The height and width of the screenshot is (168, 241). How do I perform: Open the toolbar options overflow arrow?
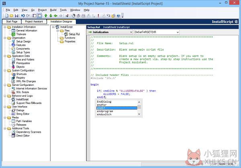[123, 16]
